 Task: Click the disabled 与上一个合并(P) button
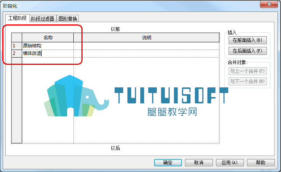[x=247, y=71]
